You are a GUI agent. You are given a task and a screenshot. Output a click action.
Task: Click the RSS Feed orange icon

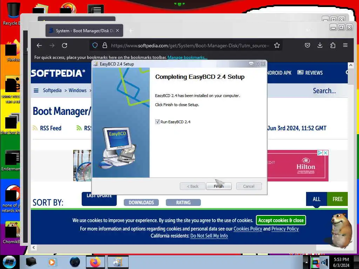pos(35,128)
